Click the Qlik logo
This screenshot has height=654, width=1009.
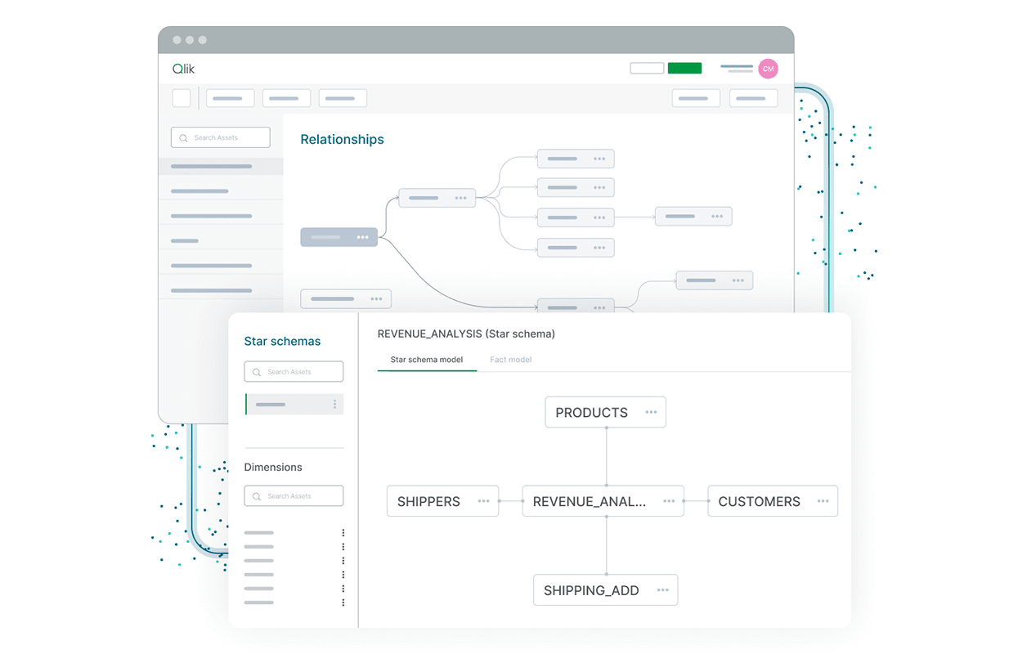pos(183,69)
